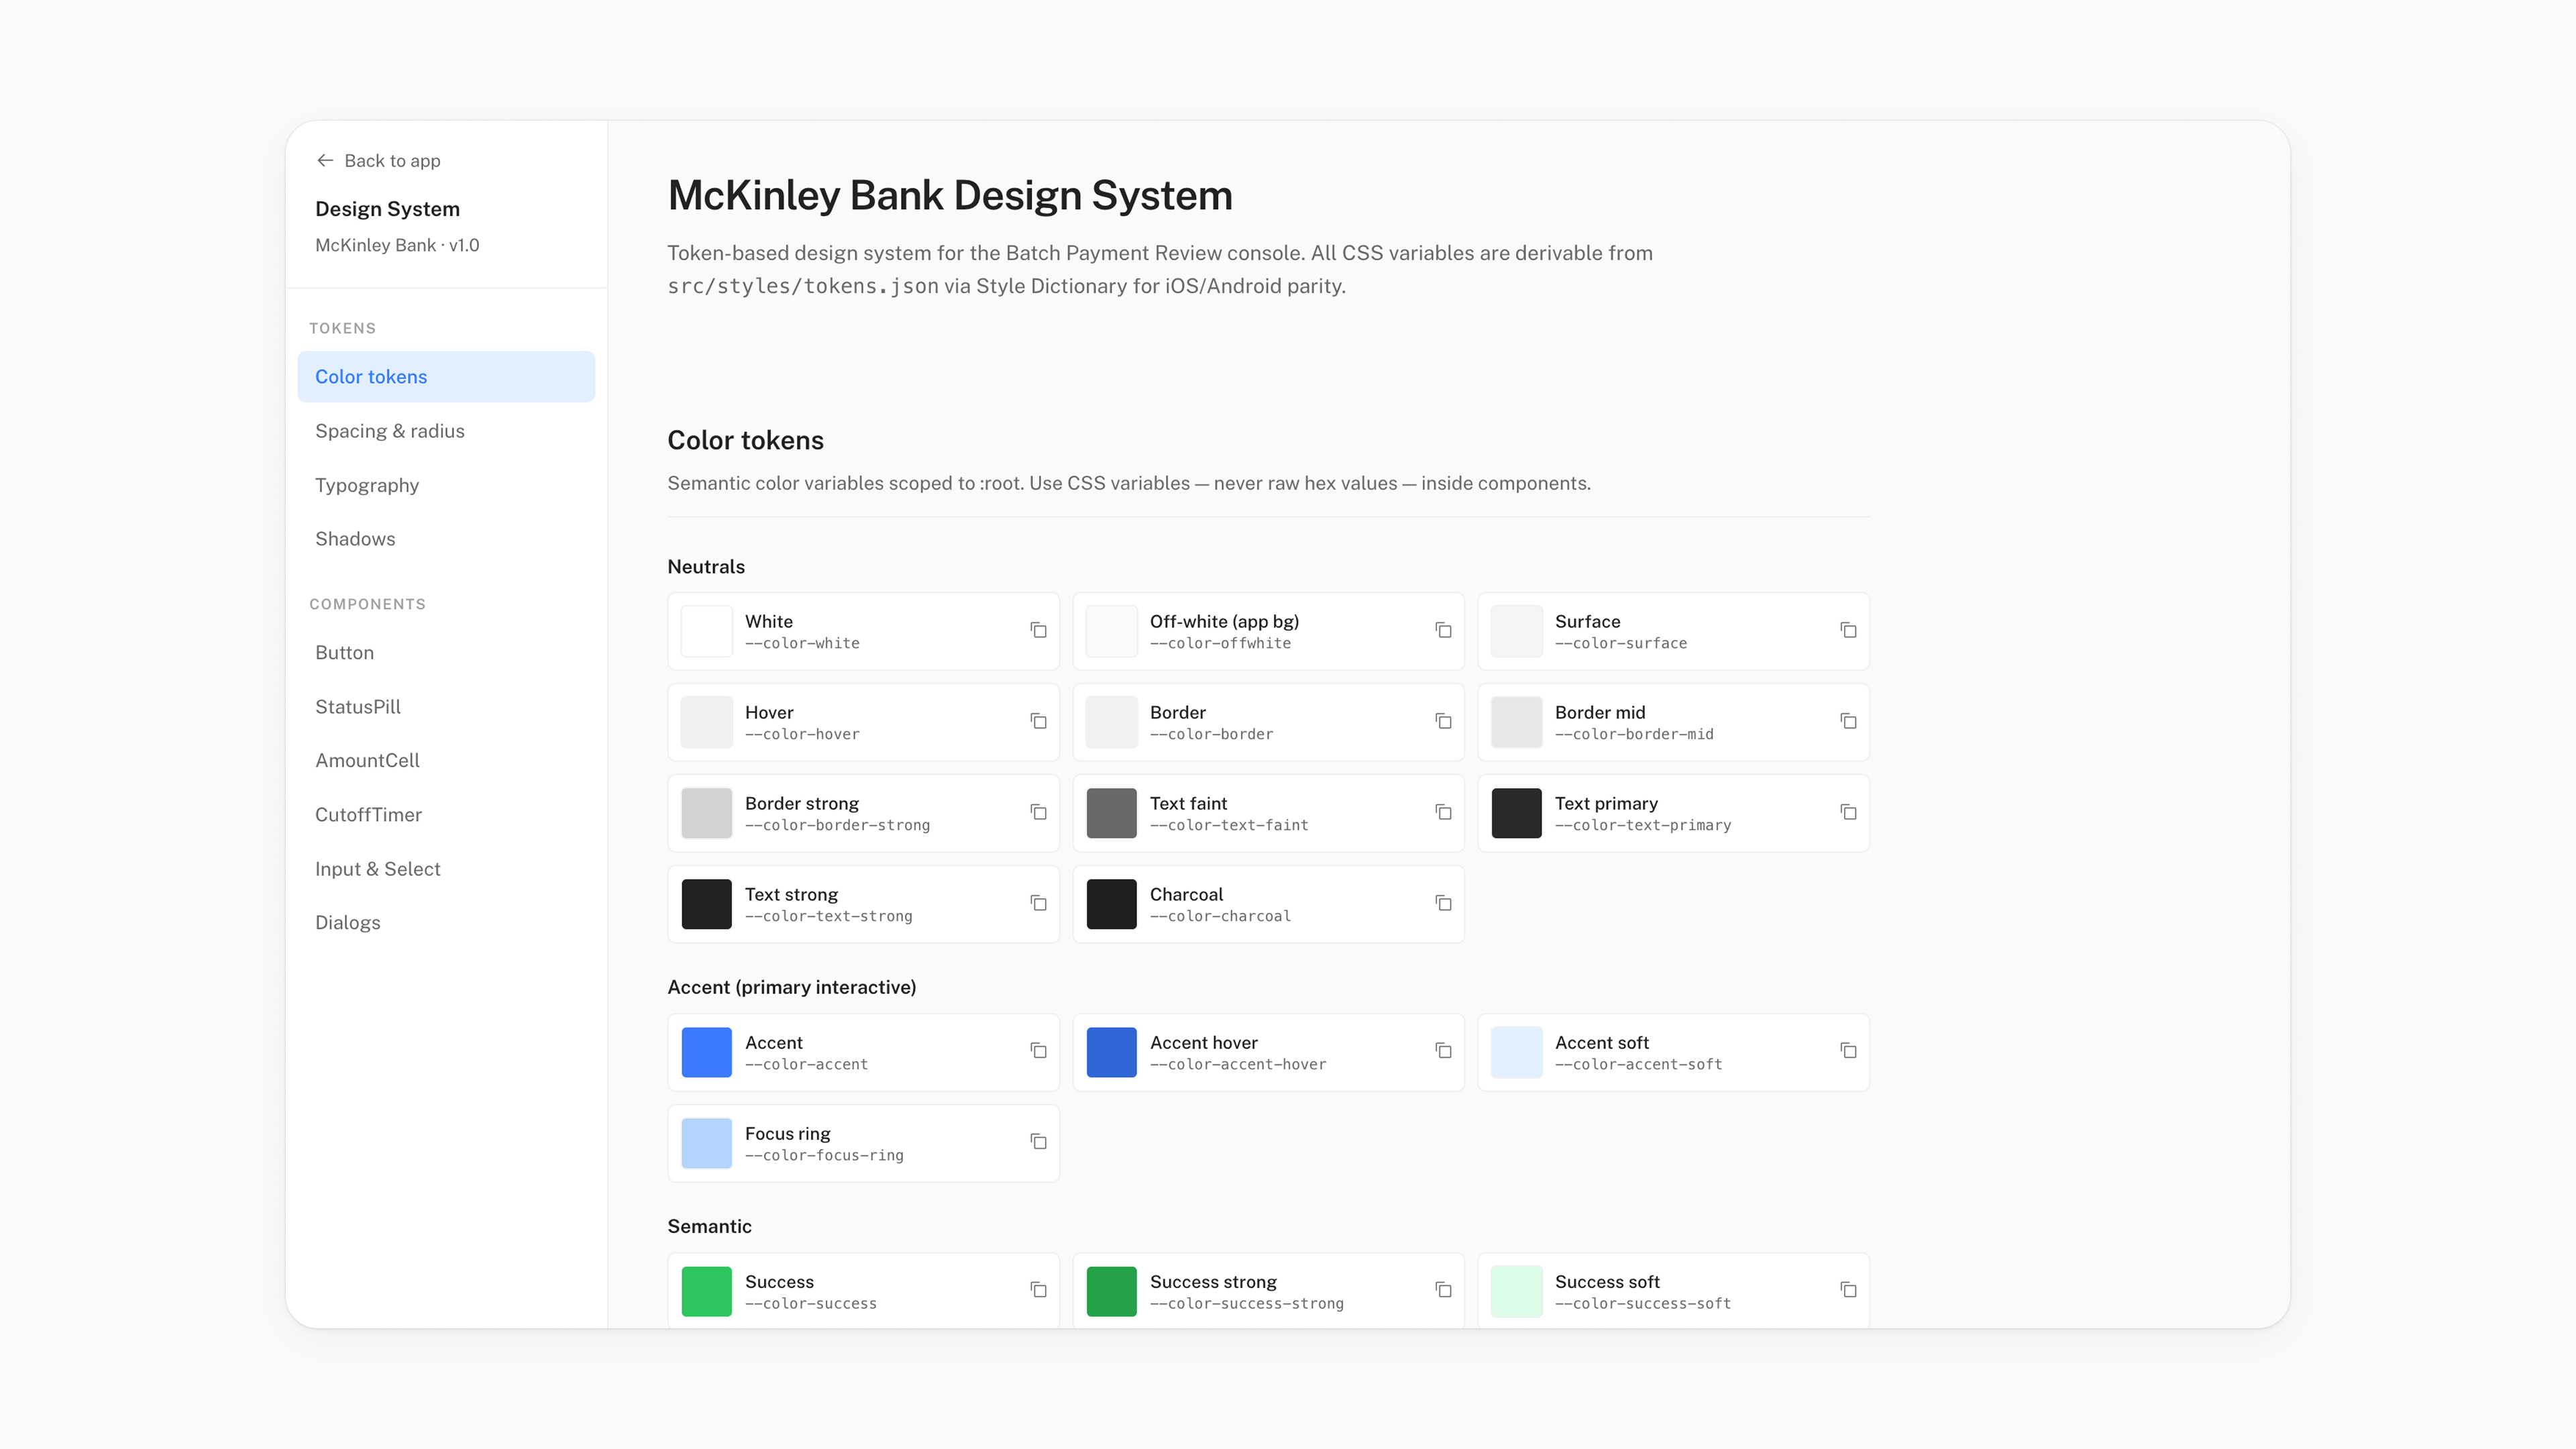2576x1449 pixels.
Task: Click the Neutrals group heading
Action: tap(706, 566)
